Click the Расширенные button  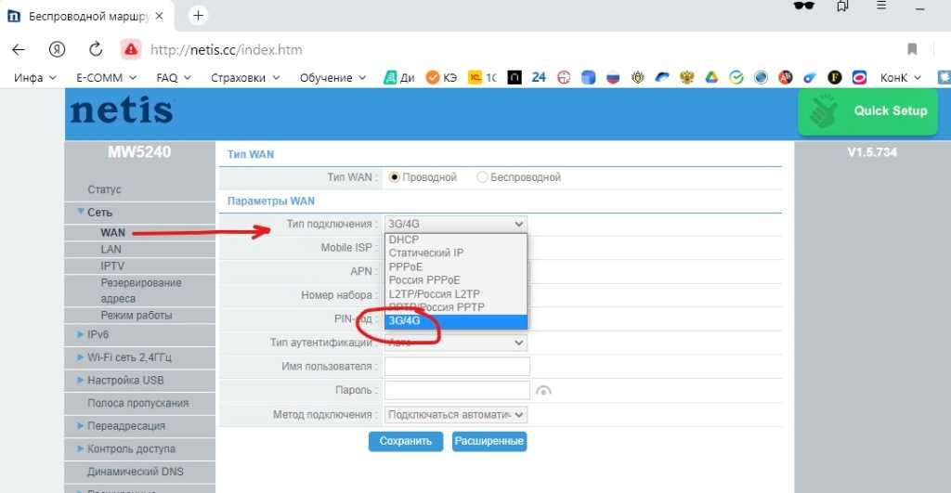[489, 441]
